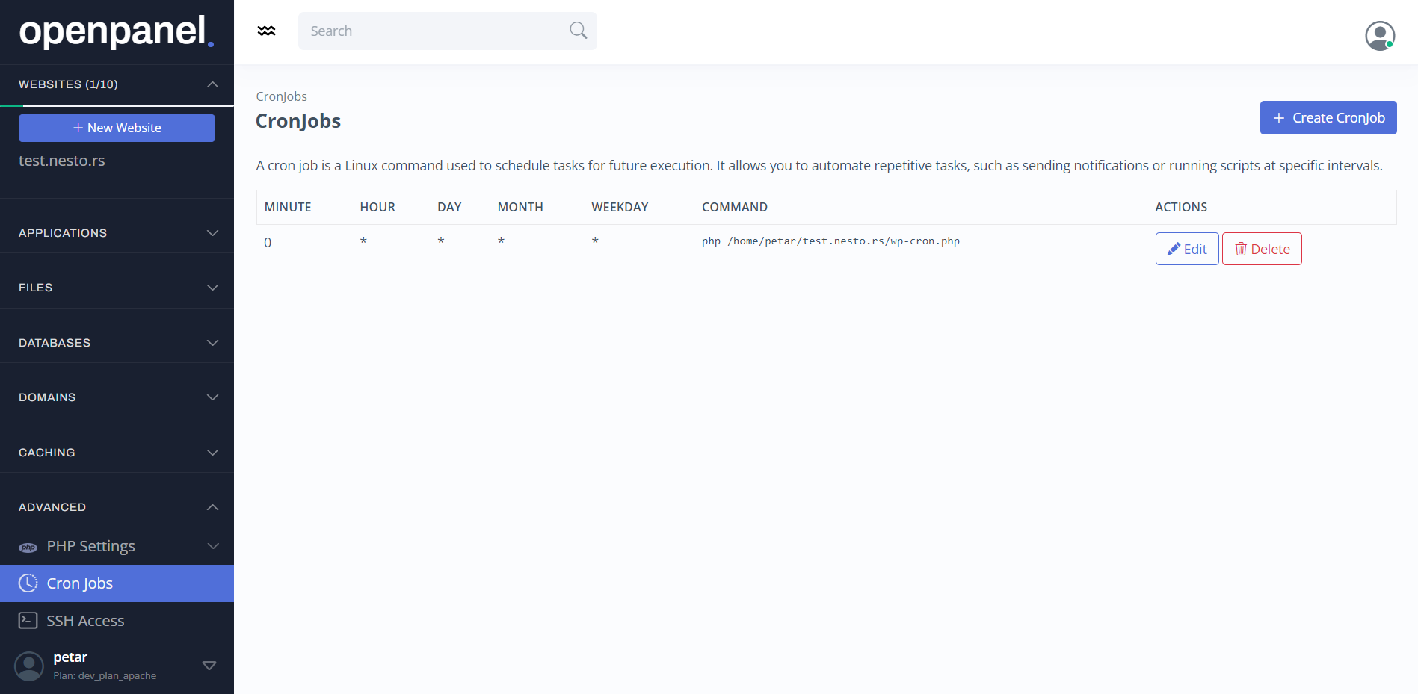Focus the Search input field
The height and width of the screenshot is (694, 1418).
[434, 31]
